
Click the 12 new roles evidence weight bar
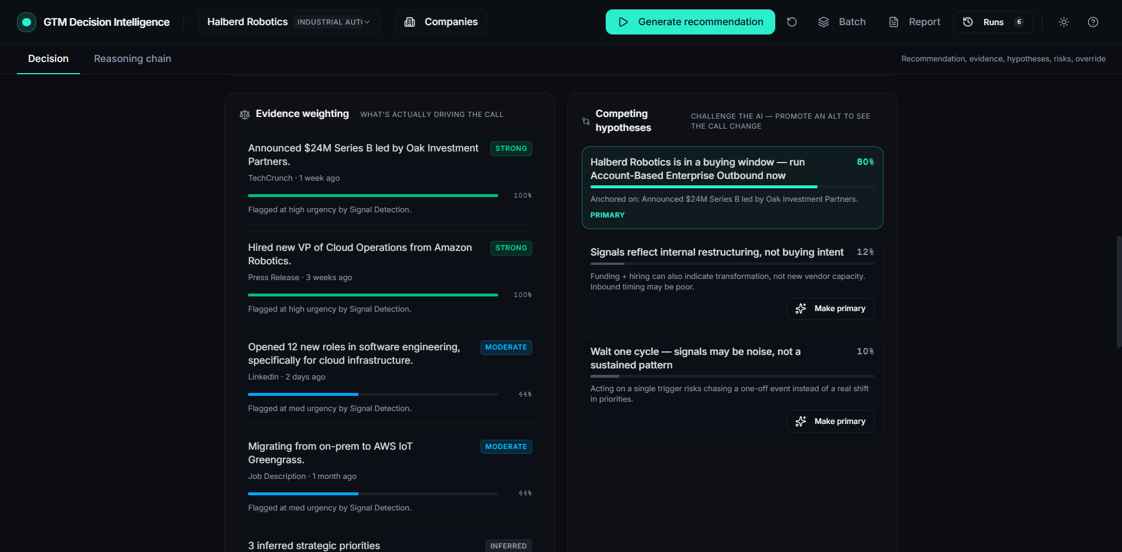[x=373, y=394]
